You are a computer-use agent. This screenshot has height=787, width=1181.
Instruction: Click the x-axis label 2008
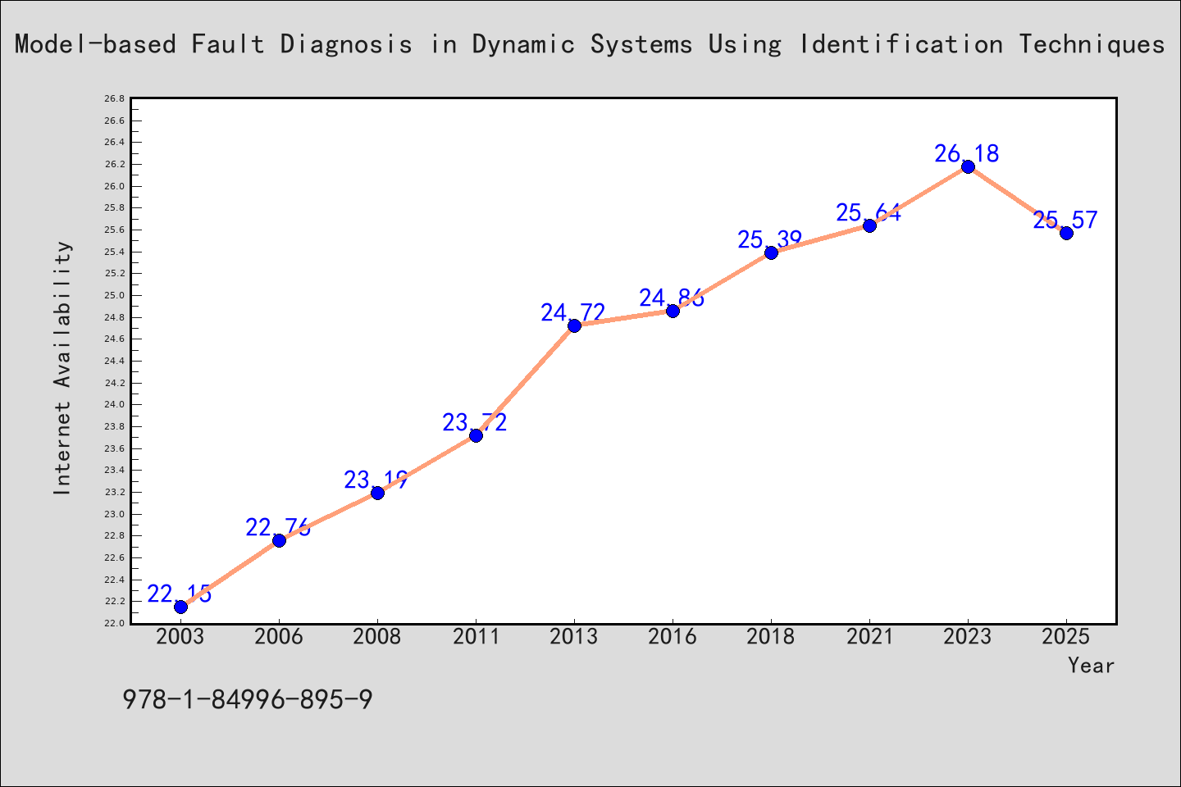pyautogui.click(x=377, y=637)
